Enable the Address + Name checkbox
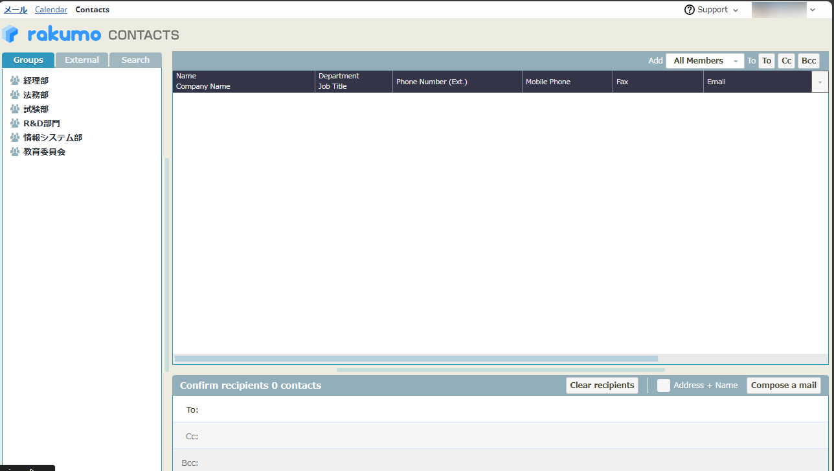The image size is (834, 471). [x=664, y=385]
